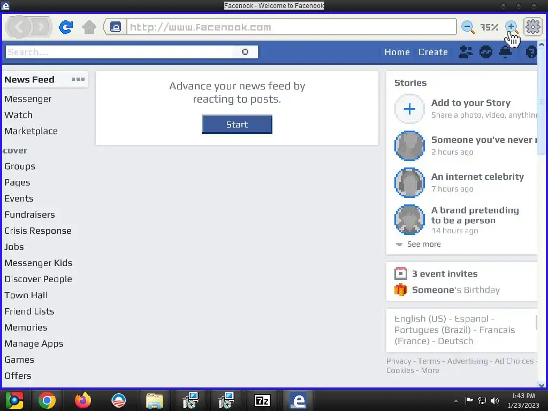The image size is (548, 411).
Task: Click the calendar icon for event invites
Action: (400, 273)
